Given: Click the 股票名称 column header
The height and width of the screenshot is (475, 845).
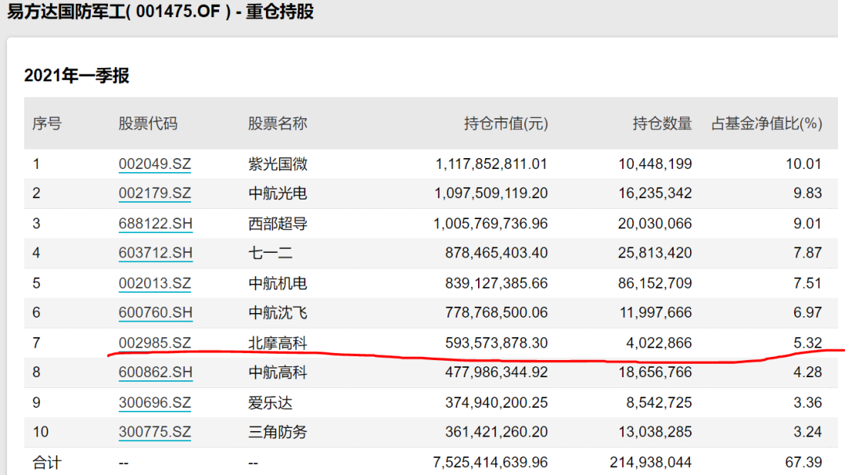Looking at the screenshot, I should tap(278, 124).
